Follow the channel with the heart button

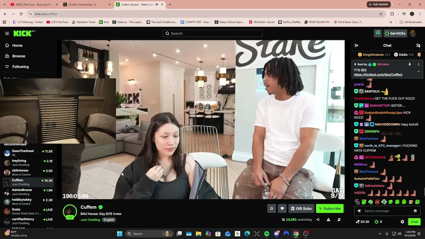pos(282,208)
